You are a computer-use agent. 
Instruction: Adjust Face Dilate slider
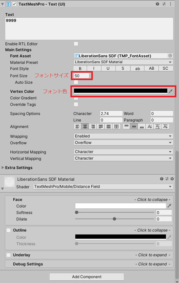[x=114, y=219]
